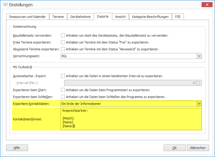
Task: Tick Exportieren beim Schließen checkbox
Action: click(63, 97)
